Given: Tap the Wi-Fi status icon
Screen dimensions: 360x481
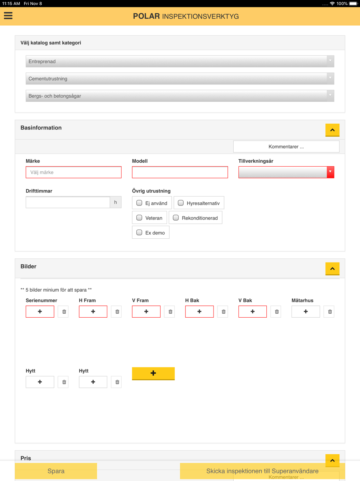Looking at the screenshot, I should point(332,4).
